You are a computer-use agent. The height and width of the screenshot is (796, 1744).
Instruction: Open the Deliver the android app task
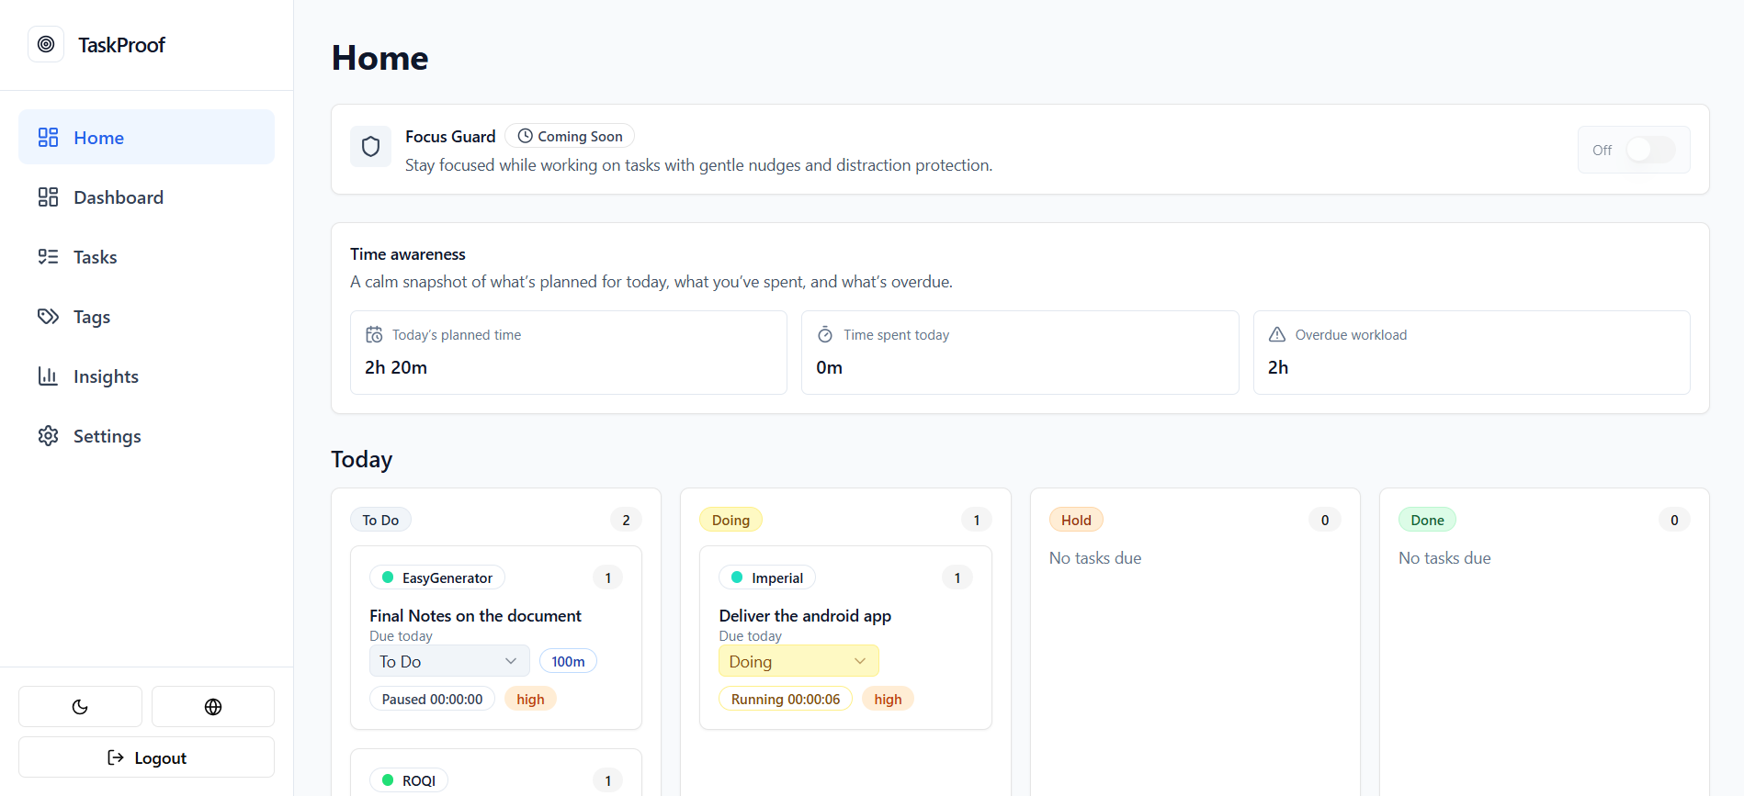pyautogui.click(x=805, y=615)
